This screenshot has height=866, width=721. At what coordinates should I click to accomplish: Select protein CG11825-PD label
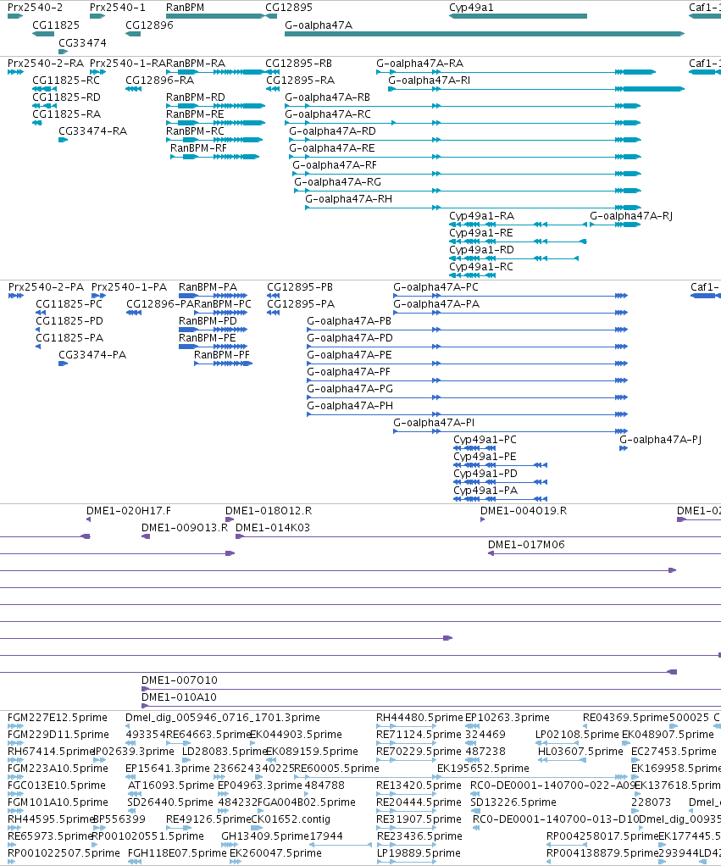click(x=69, y=321)
